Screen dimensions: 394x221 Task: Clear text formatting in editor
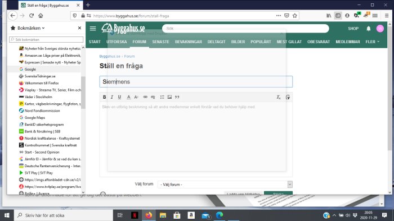279,97
